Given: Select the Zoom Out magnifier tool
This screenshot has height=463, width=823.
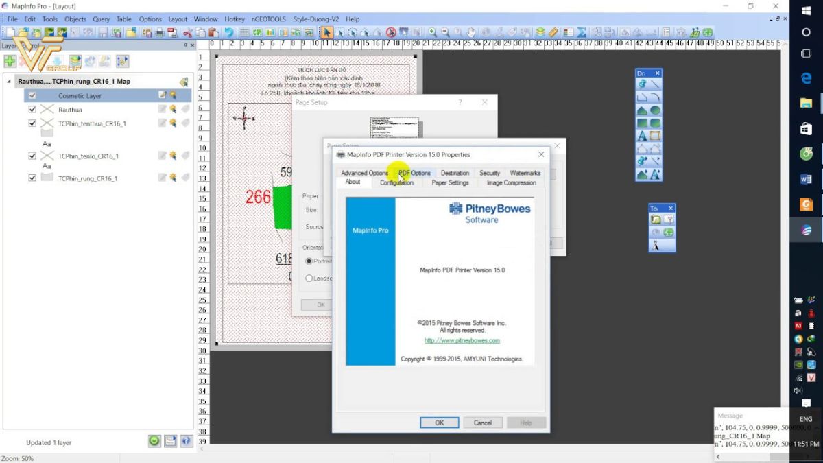Looking at the screenshot, I should tap(445, 32).
